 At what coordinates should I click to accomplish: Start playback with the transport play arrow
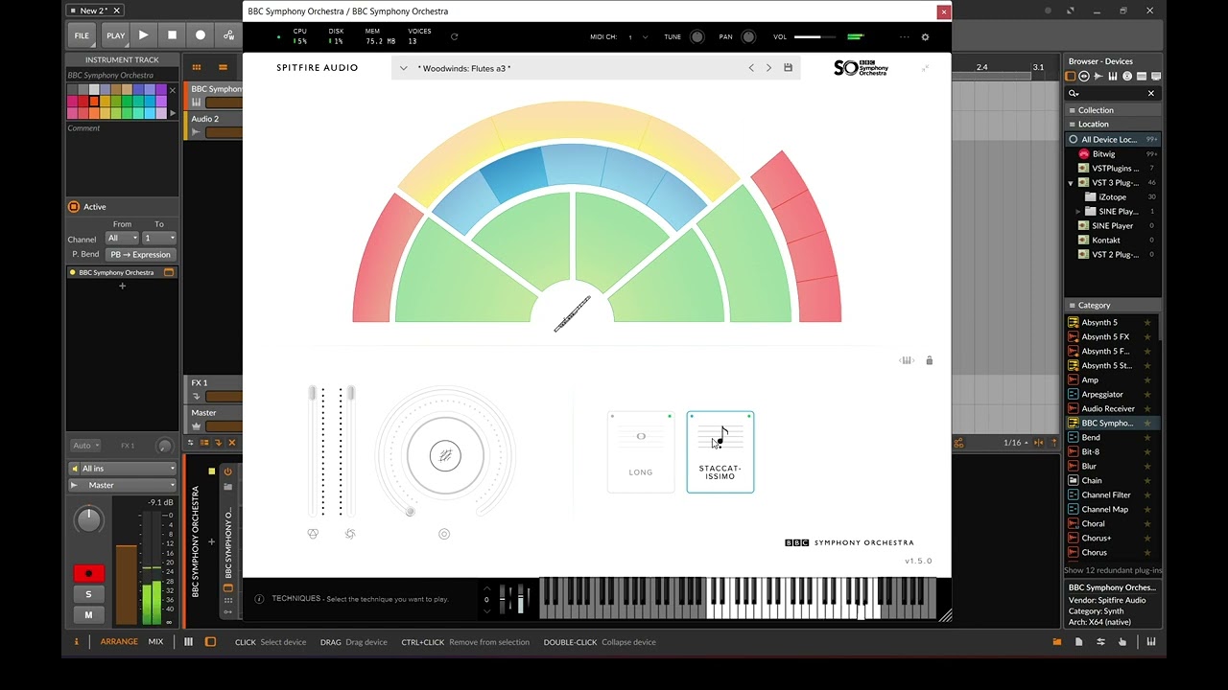(143, 35)
